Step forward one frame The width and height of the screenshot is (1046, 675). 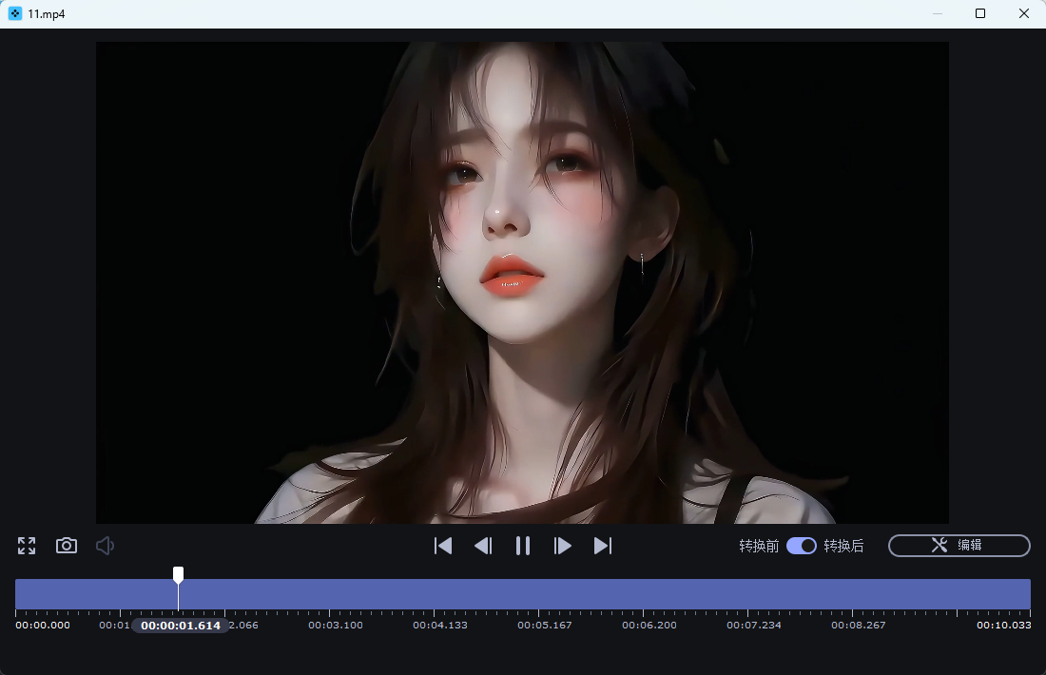(x=562, y=546)
